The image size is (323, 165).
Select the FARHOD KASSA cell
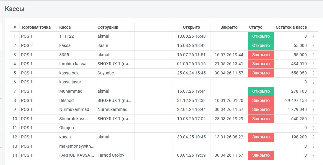(77, 155)
